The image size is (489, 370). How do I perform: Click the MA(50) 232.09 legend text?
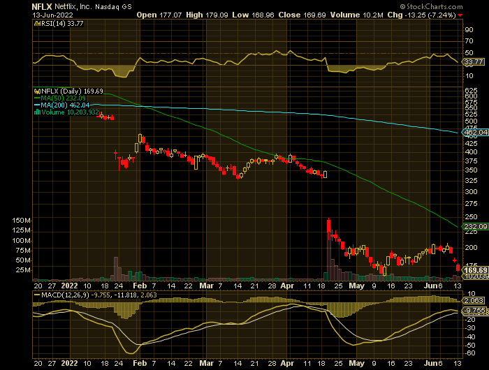[64, 98]
